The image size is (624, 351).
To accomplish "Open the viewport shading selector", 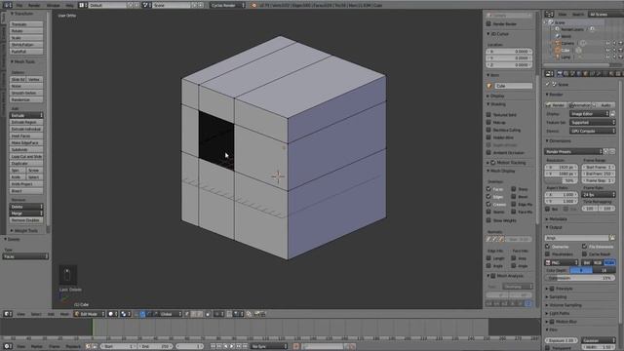I will point(113,314).
